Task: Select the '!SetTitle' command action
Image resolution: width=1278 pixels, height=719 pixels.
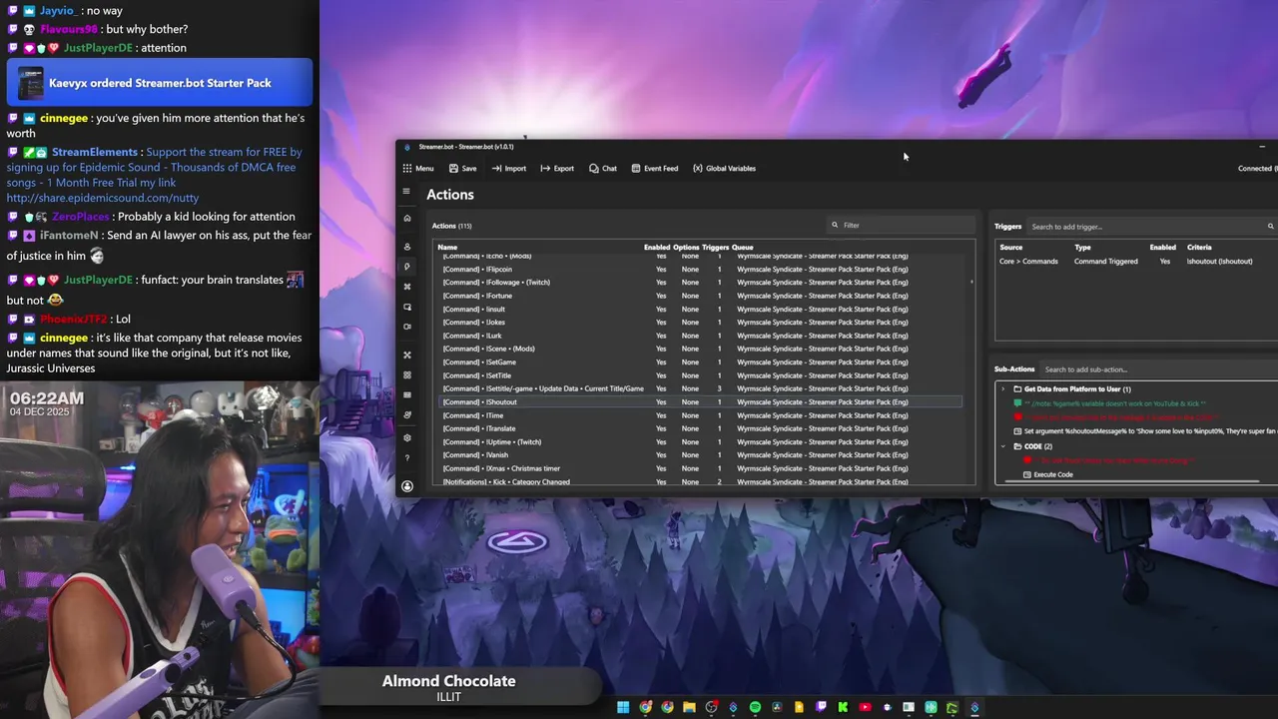Action: (x=701, y=375)
